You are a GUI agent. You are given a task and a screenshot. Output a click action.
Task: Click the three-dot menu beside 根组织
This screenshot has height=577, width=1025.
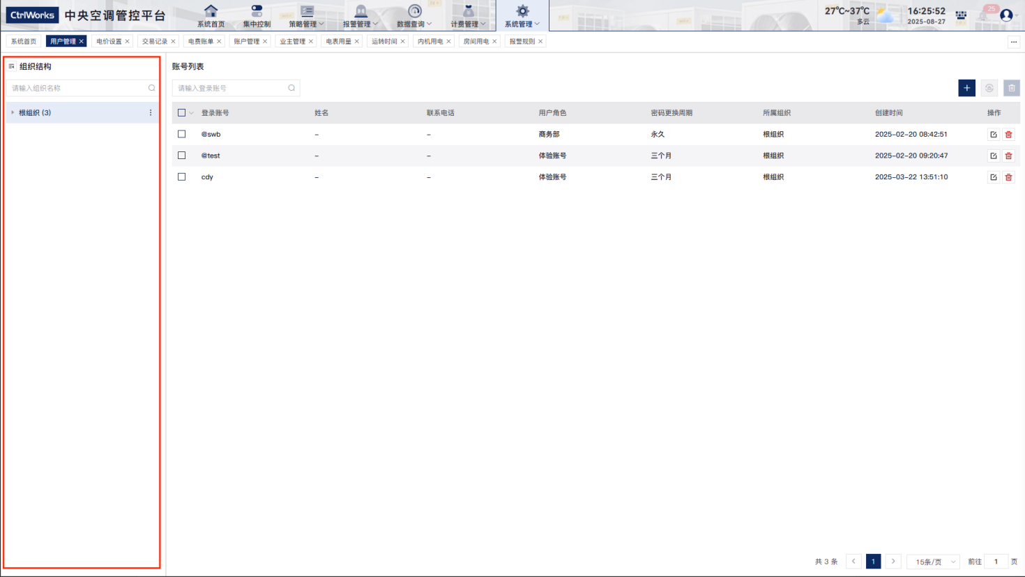[x=151, y=113]
